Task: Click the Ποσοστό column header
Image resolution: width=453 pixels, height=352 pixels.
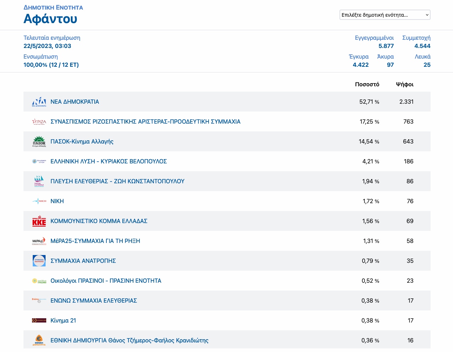Action: pyautogui.click(x=367, y=84)
